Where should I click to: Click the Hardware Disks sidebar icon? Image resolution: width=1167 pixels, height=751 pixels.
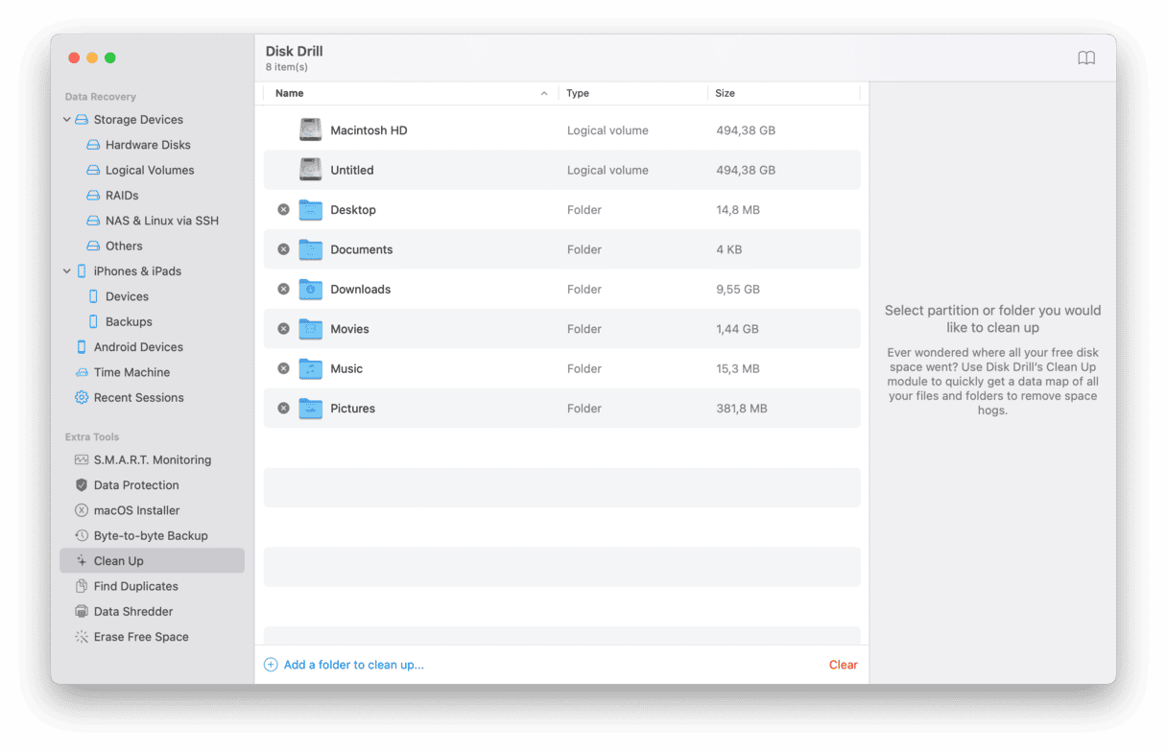pyautogui.click(x=93, y=145)
